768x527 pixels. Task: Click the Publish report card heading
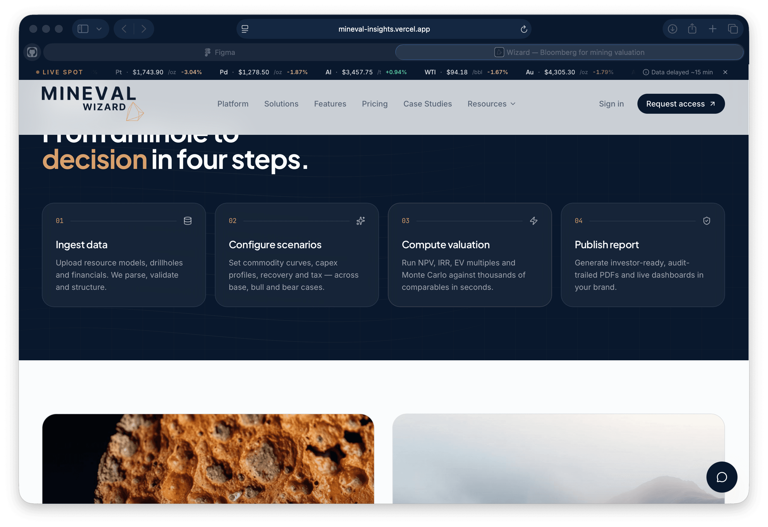(x=606, y=245)
